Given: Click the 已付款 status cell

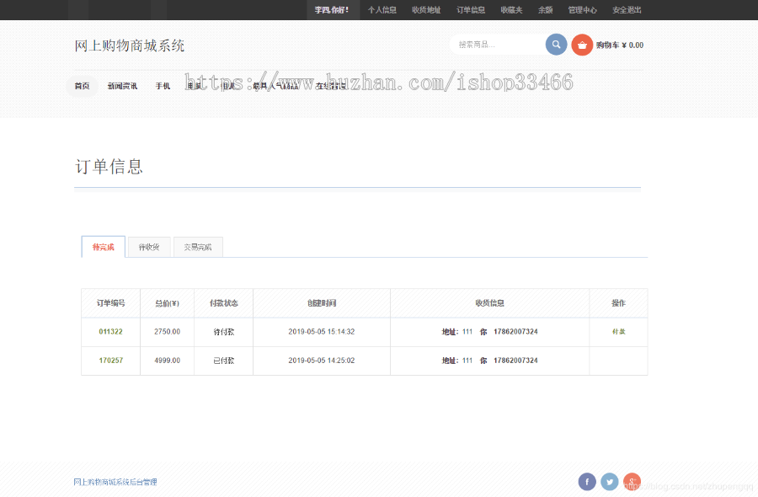Looking at the screenshot, I should pos(224,361).
